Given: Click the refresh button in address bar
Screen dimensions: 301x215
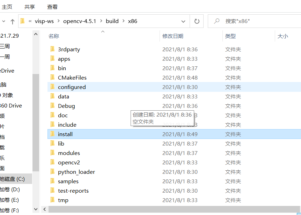Looking at the screenshot, I should [197, 21].
